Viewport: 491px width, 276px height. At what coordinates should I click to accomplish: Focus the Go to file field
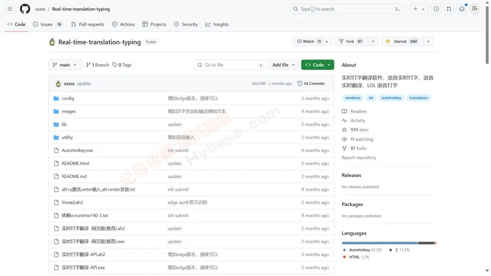(230, 65)
